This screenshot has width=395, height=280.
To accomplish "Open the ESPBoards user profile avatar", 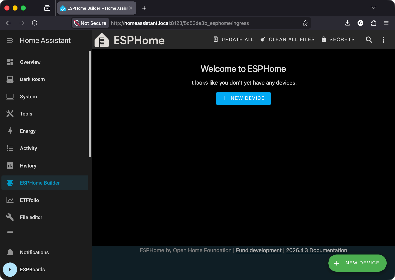I will [10, 269].
